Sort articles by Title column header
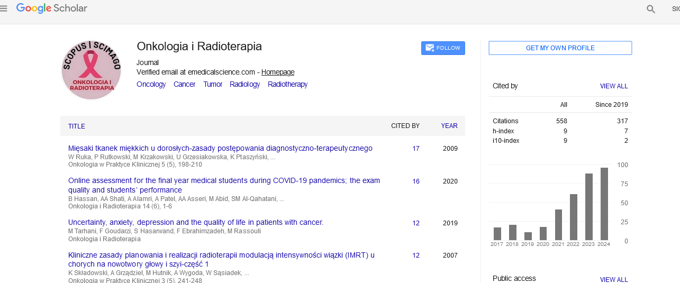This screenshot has width=680, height=283. [x=77, y=126]
